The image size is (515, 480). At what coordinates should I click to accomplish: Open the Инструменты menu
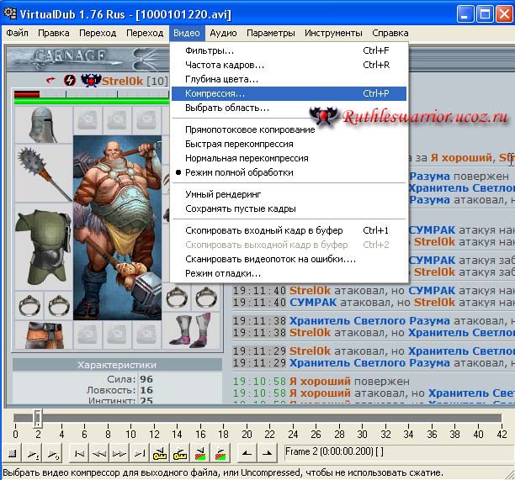click(x=333, y=33)
